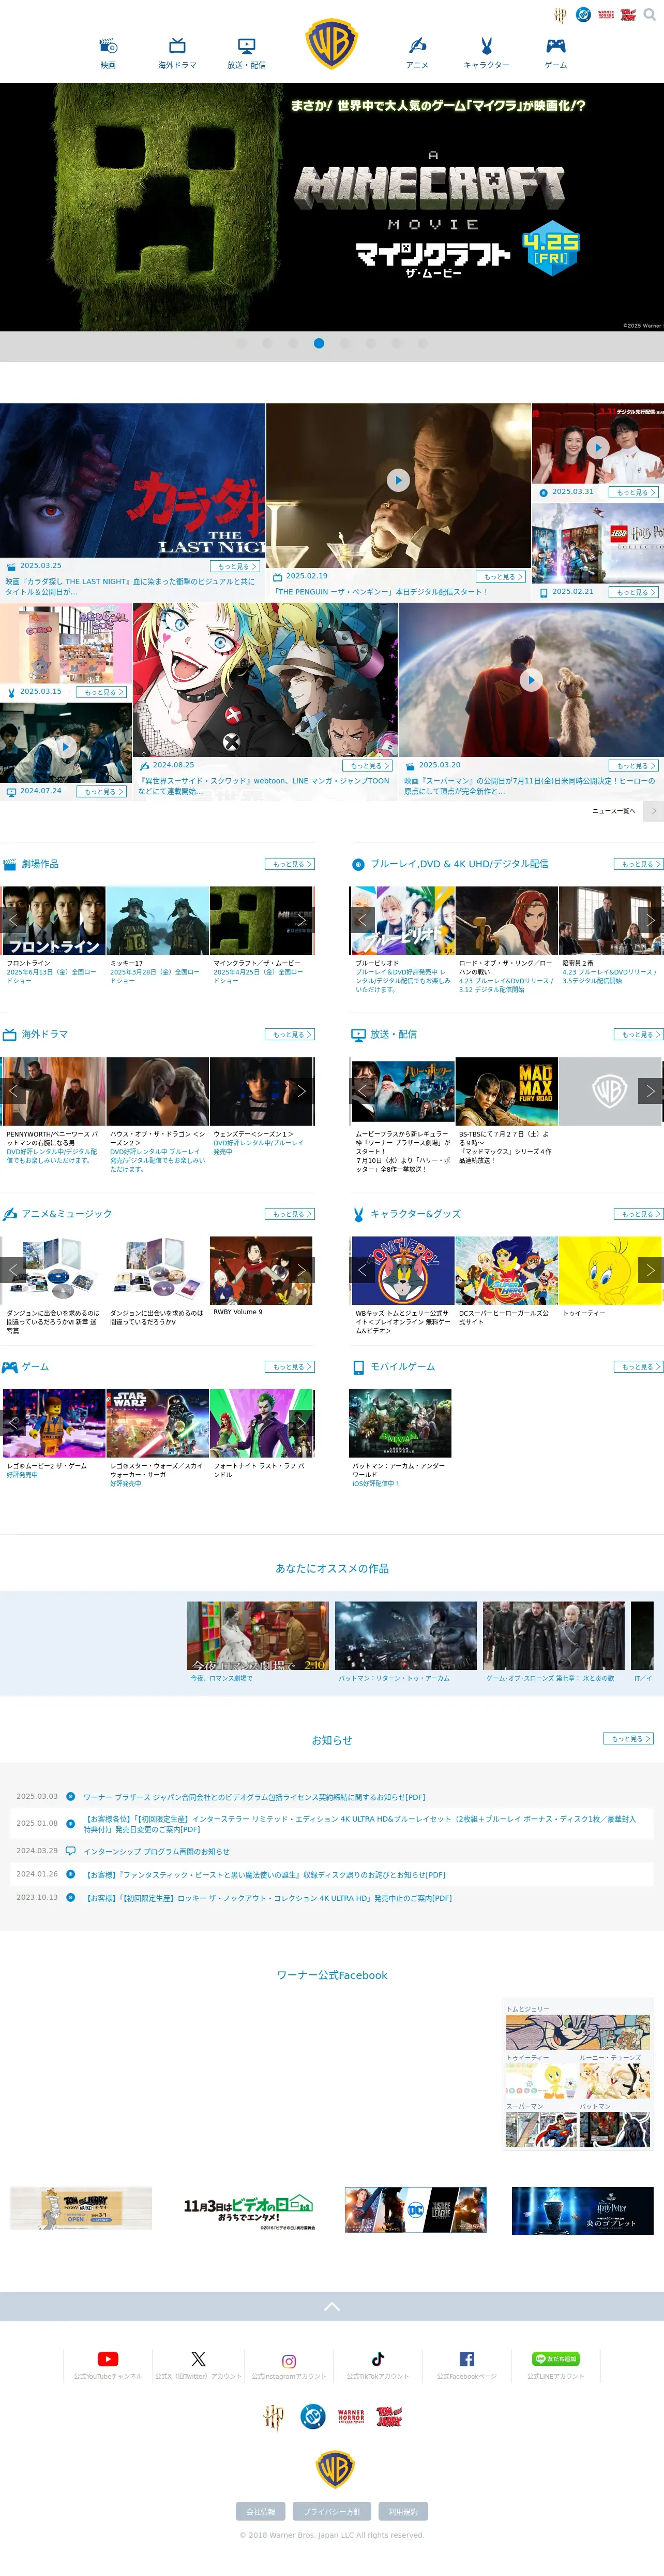The width and height of the screenshot is (664, 2576).
Task: Open the バットマン:リターン・トゥ・アーカム recommended thumbnail
Action: click(405, 1636)
